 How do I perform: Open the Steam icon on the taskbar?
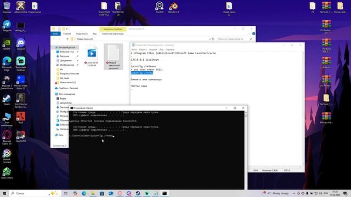138,193
